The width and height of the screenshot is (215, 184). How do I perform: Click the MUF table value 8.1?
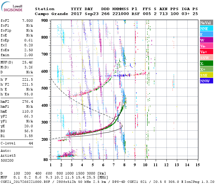pos(17,178)
